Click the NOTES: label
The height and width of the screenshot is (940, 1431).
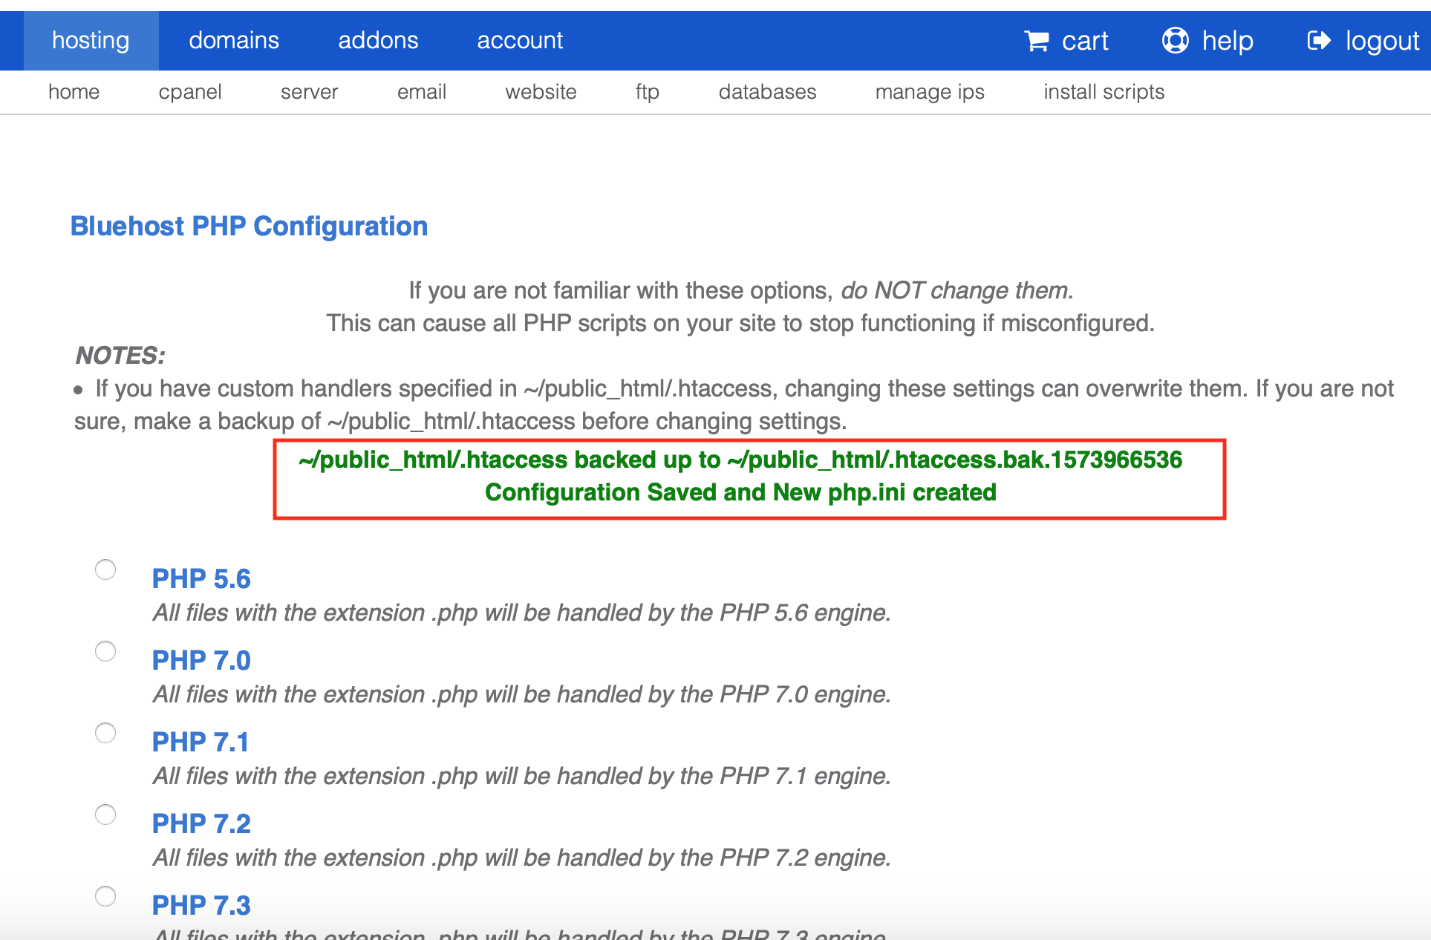[x=120, y=356]
